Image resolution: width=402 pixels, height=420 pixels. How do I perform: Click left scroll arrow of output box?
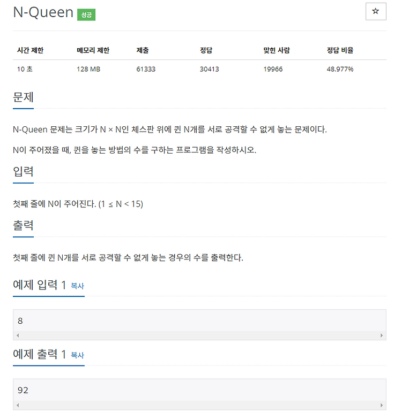[18, 405]
